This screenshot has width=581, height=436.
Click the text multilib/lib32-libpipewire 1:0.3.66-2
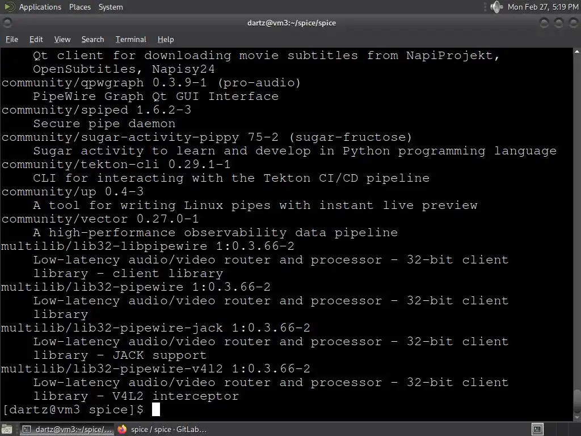[x=148, y=246]
